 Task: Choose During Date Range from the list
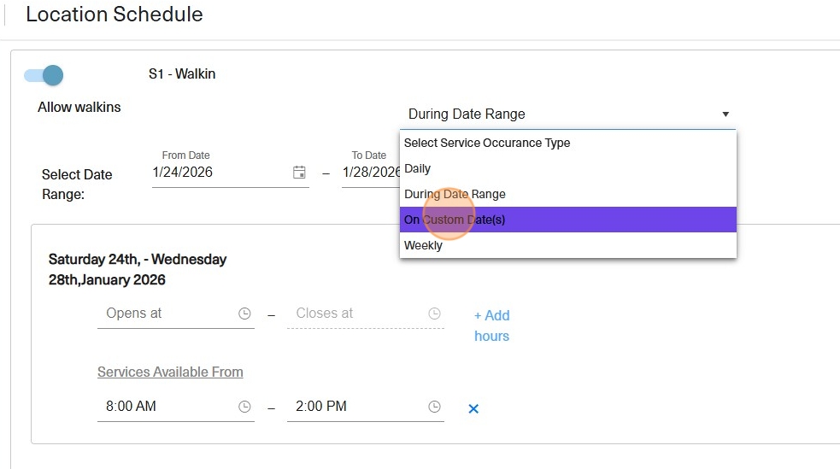(455, 194)
